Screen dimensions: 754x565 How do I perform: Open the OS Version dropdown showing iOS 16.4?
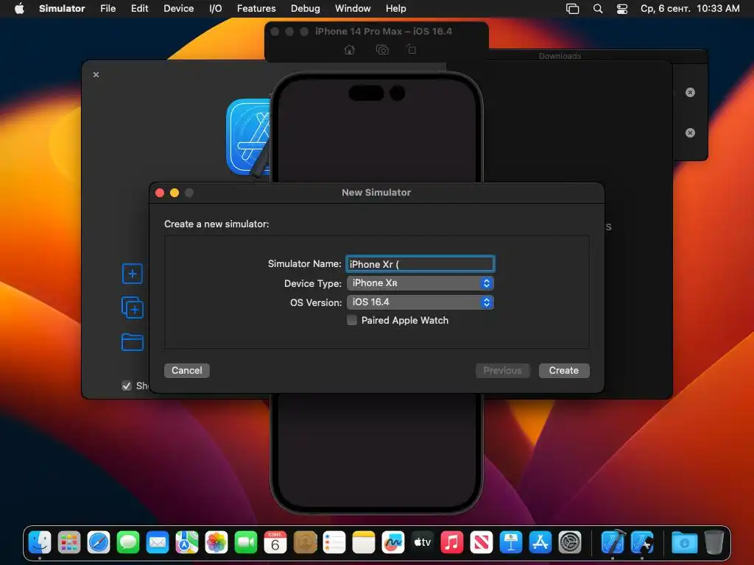point(420,302)
